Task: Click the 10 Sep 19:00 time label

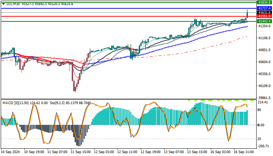Action: (x=34, y=152)
